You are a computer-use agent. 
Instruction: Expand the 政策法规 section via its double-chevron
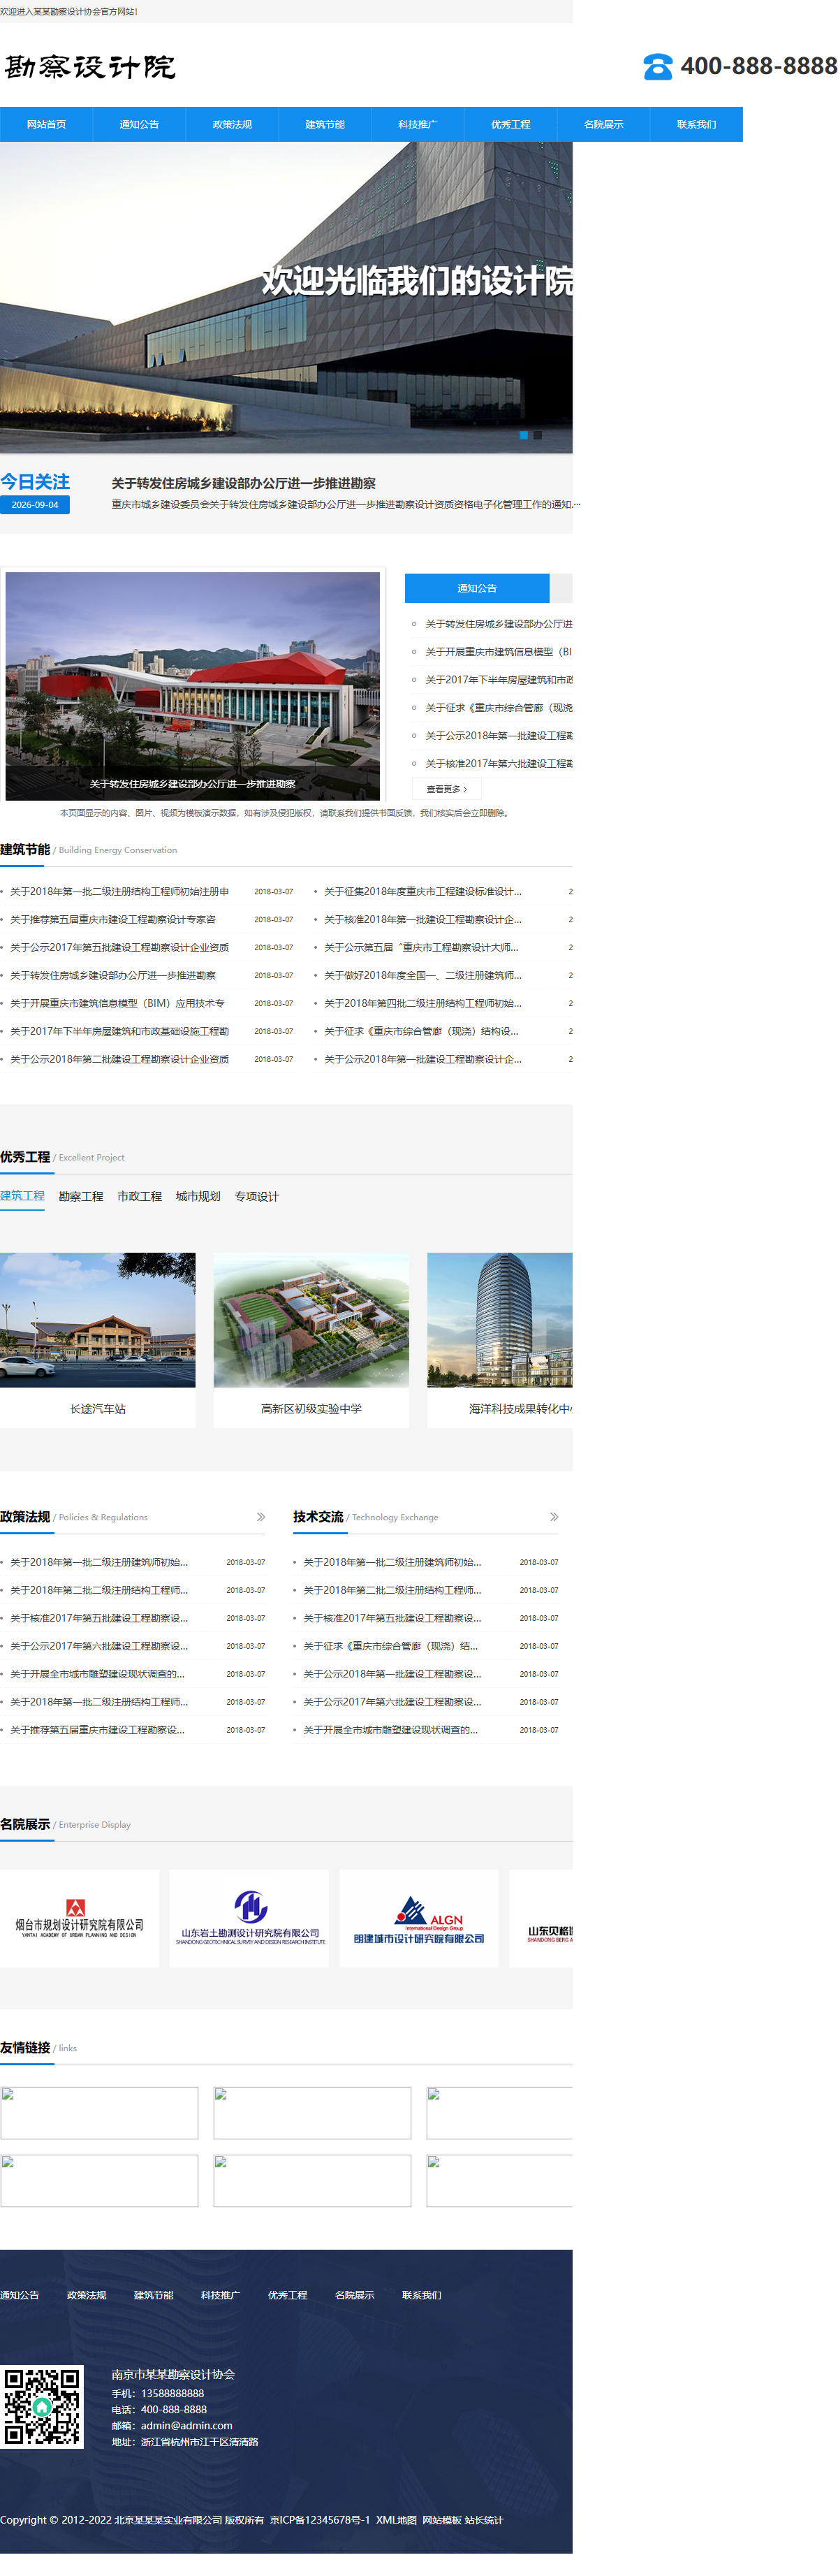tap(261, 1517)
